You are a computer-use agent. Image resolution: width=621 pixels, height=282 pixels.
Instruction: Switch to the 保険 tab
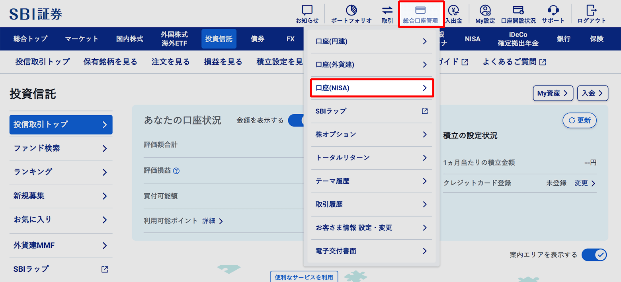pyautogui.click(x=597, y=39)
